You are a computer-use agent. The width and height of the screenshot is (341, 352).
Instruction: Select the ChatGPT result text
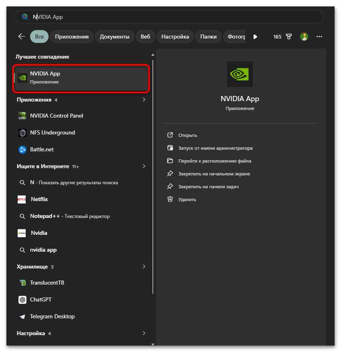41,300
